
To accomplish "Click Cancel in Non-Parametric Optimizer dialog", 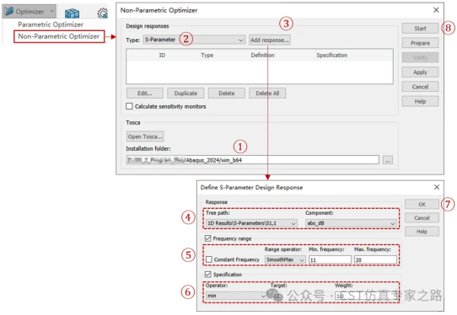I will point(420,87).
